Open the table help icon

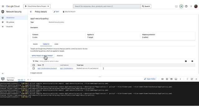pyautogui.click(x=186, y=61)
